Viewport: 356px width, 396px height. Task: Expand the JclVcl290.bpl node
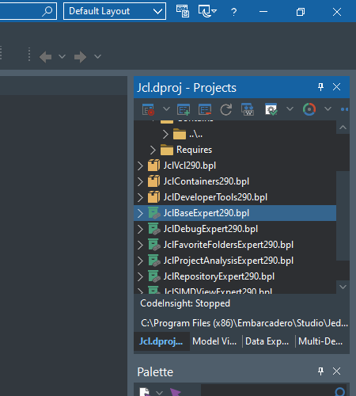pos(140,166)
